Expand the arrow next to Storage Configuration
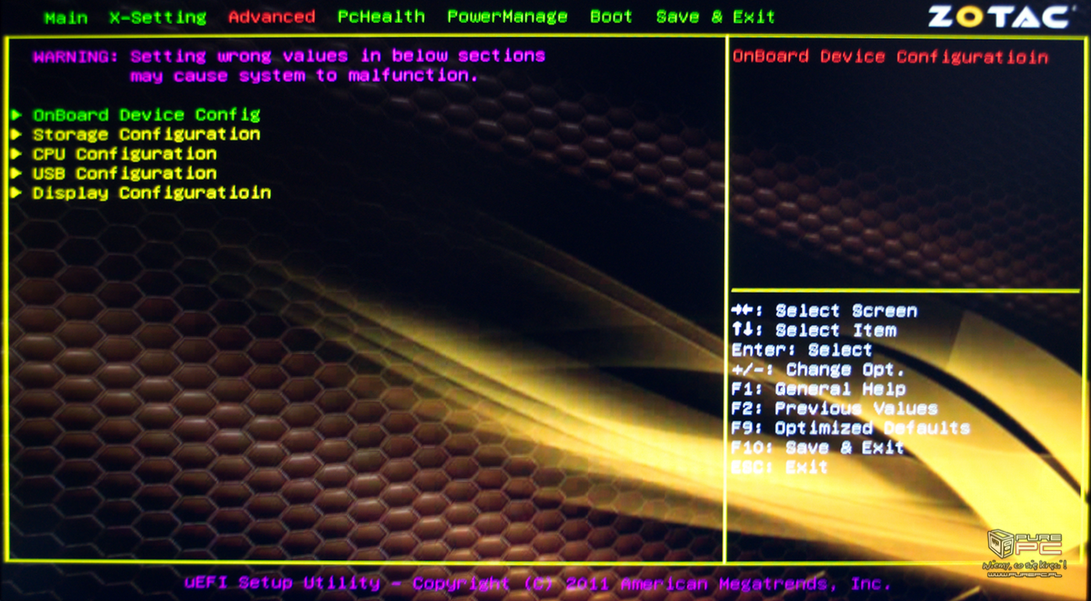Image resolution: width=1091 pixels, height=601 pixels. tap(17, 135)
